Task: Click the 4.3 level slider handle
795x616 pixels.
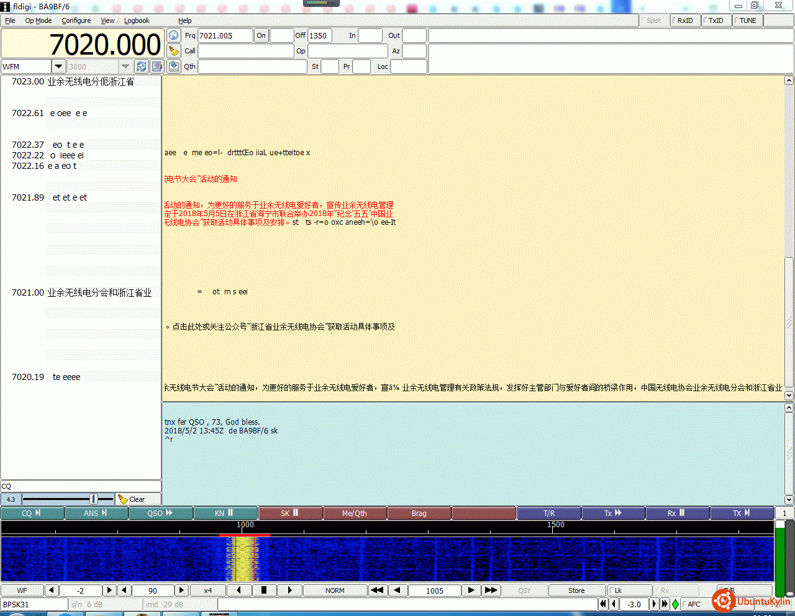Action: pos(93,499)
